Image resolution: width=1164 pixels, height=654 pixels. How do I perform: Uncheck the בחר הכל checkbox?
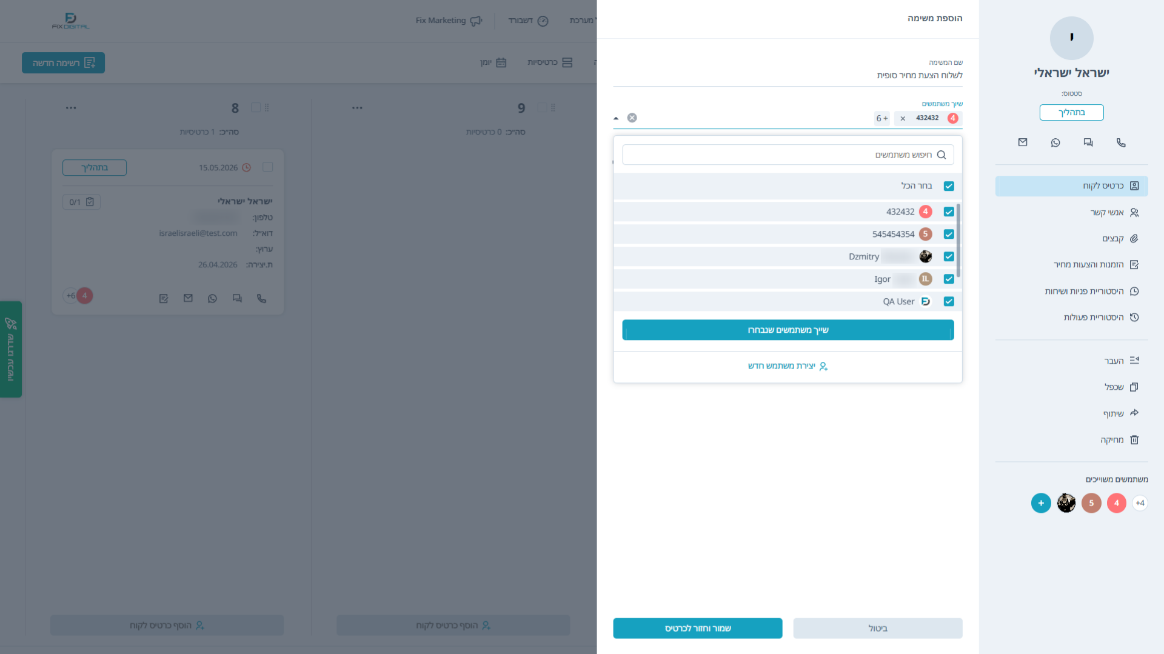[x=949, y=186]
